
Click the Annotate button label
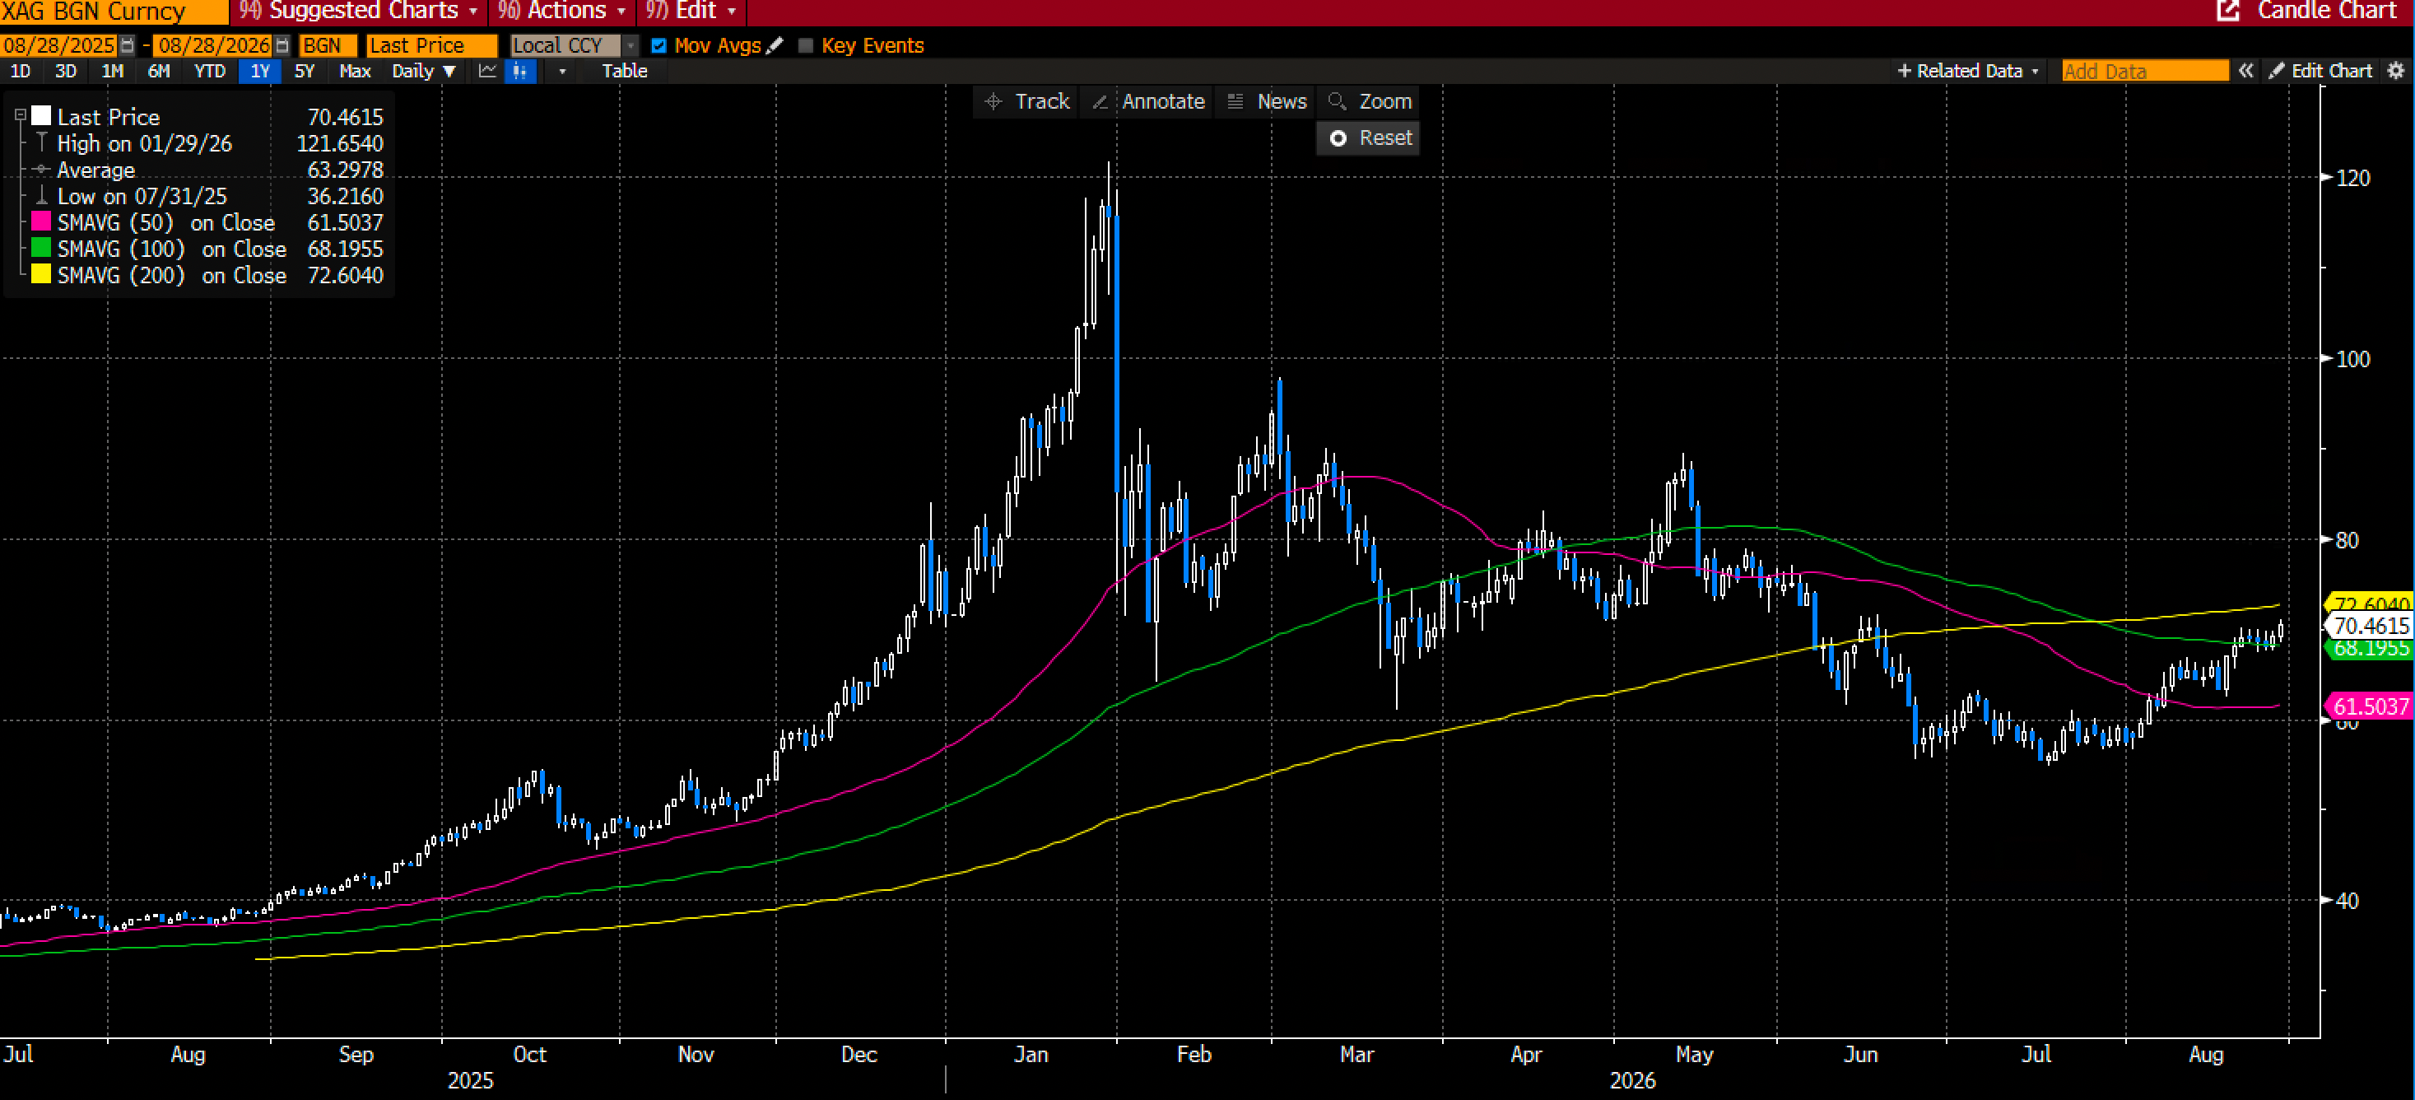(x=1163, y=101)
